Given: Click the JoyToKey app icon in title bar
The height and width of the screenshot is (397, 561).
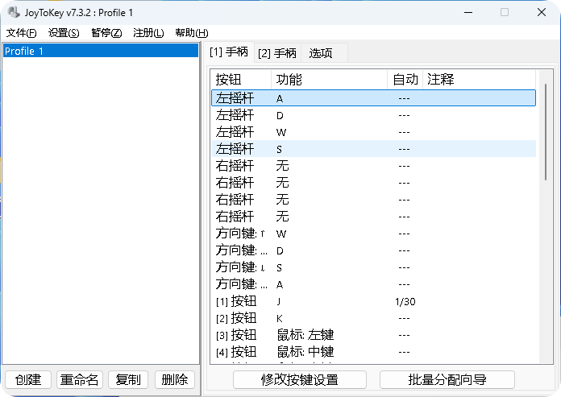Looking at the screenshot, I should (x=14, y=13).
